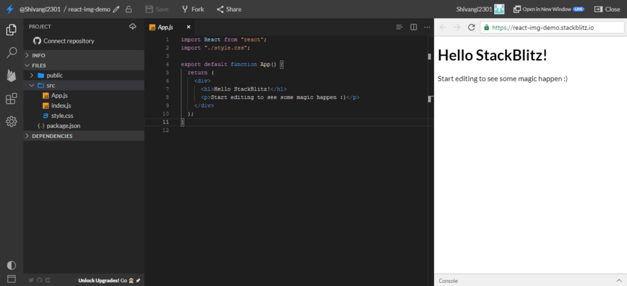The width and height of the screenshot is (627, 286).
Task: Click the LIVE badge
Action: pyautogui.click(x=578, y=9)
